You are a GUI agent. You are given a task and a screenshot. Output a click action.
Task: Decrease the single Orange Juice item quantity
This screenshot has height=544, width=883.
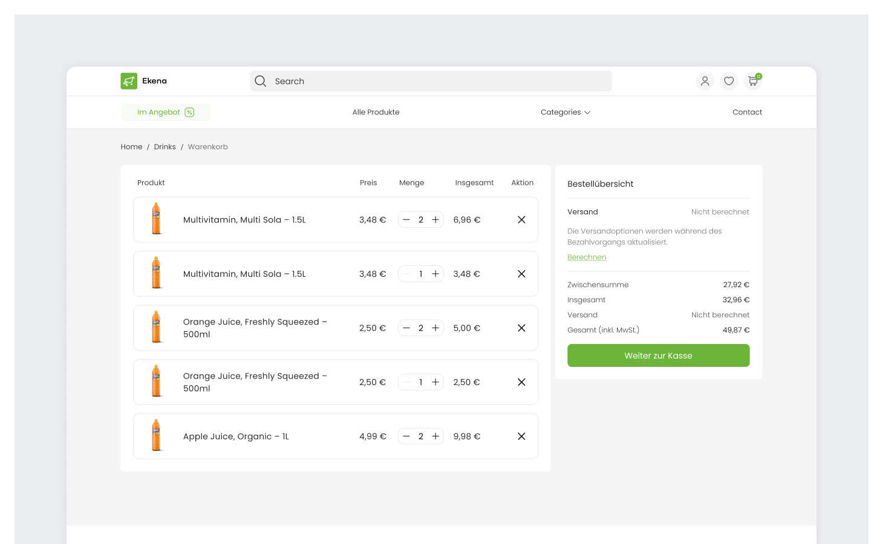pos(406,381)
